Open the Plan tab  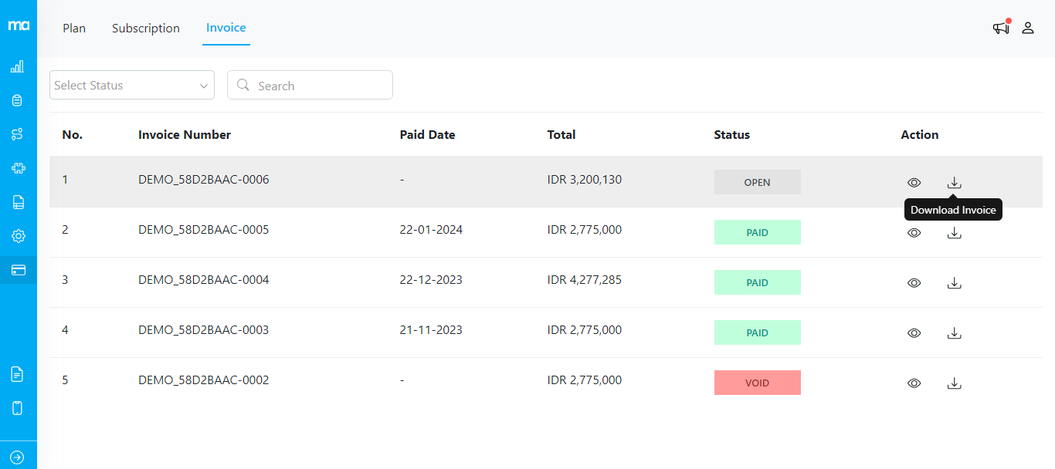point(74,28)
